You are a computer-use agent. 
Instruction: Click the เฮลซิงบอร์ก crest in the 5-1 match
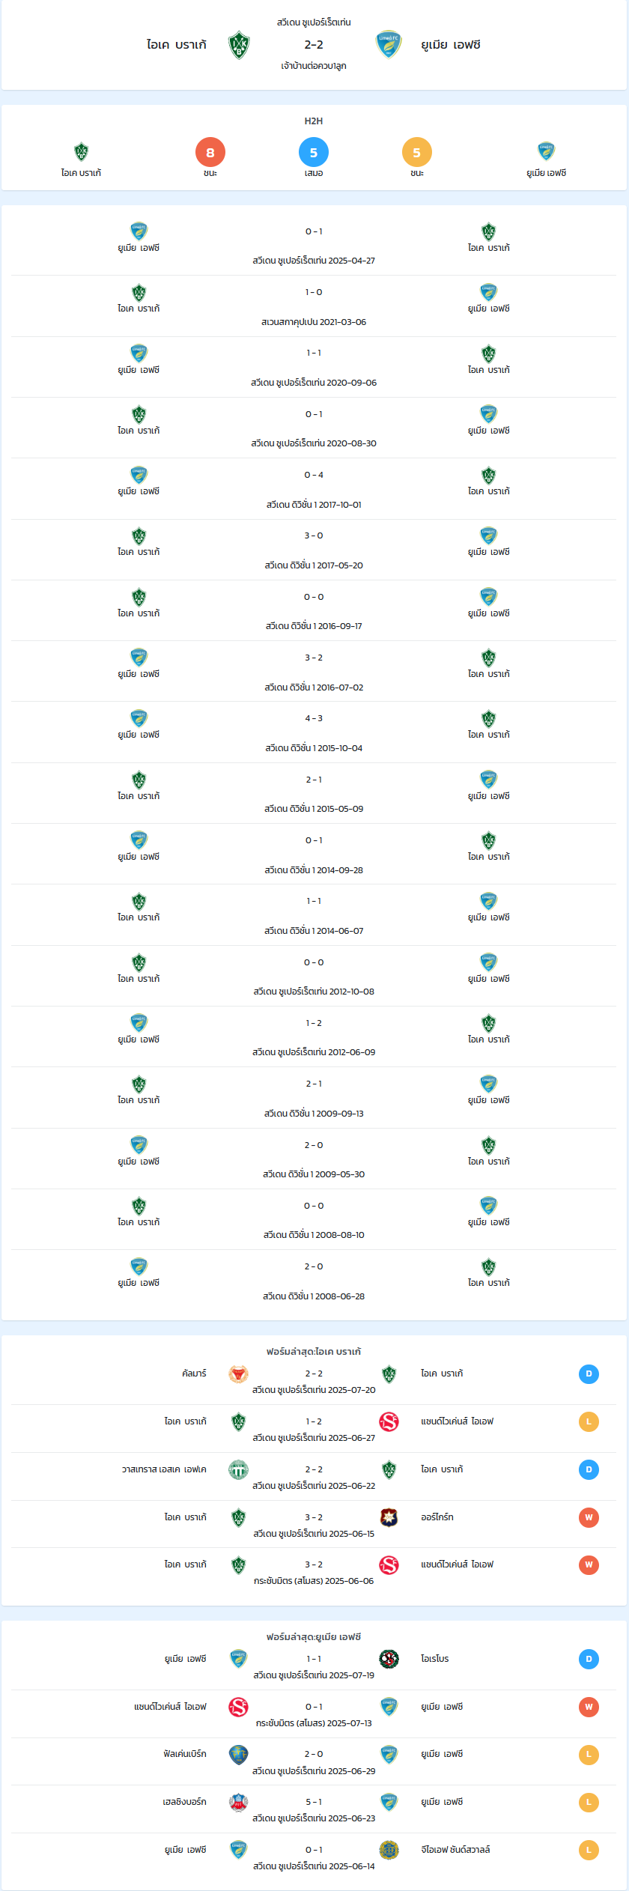click(x=239, y=1802)
